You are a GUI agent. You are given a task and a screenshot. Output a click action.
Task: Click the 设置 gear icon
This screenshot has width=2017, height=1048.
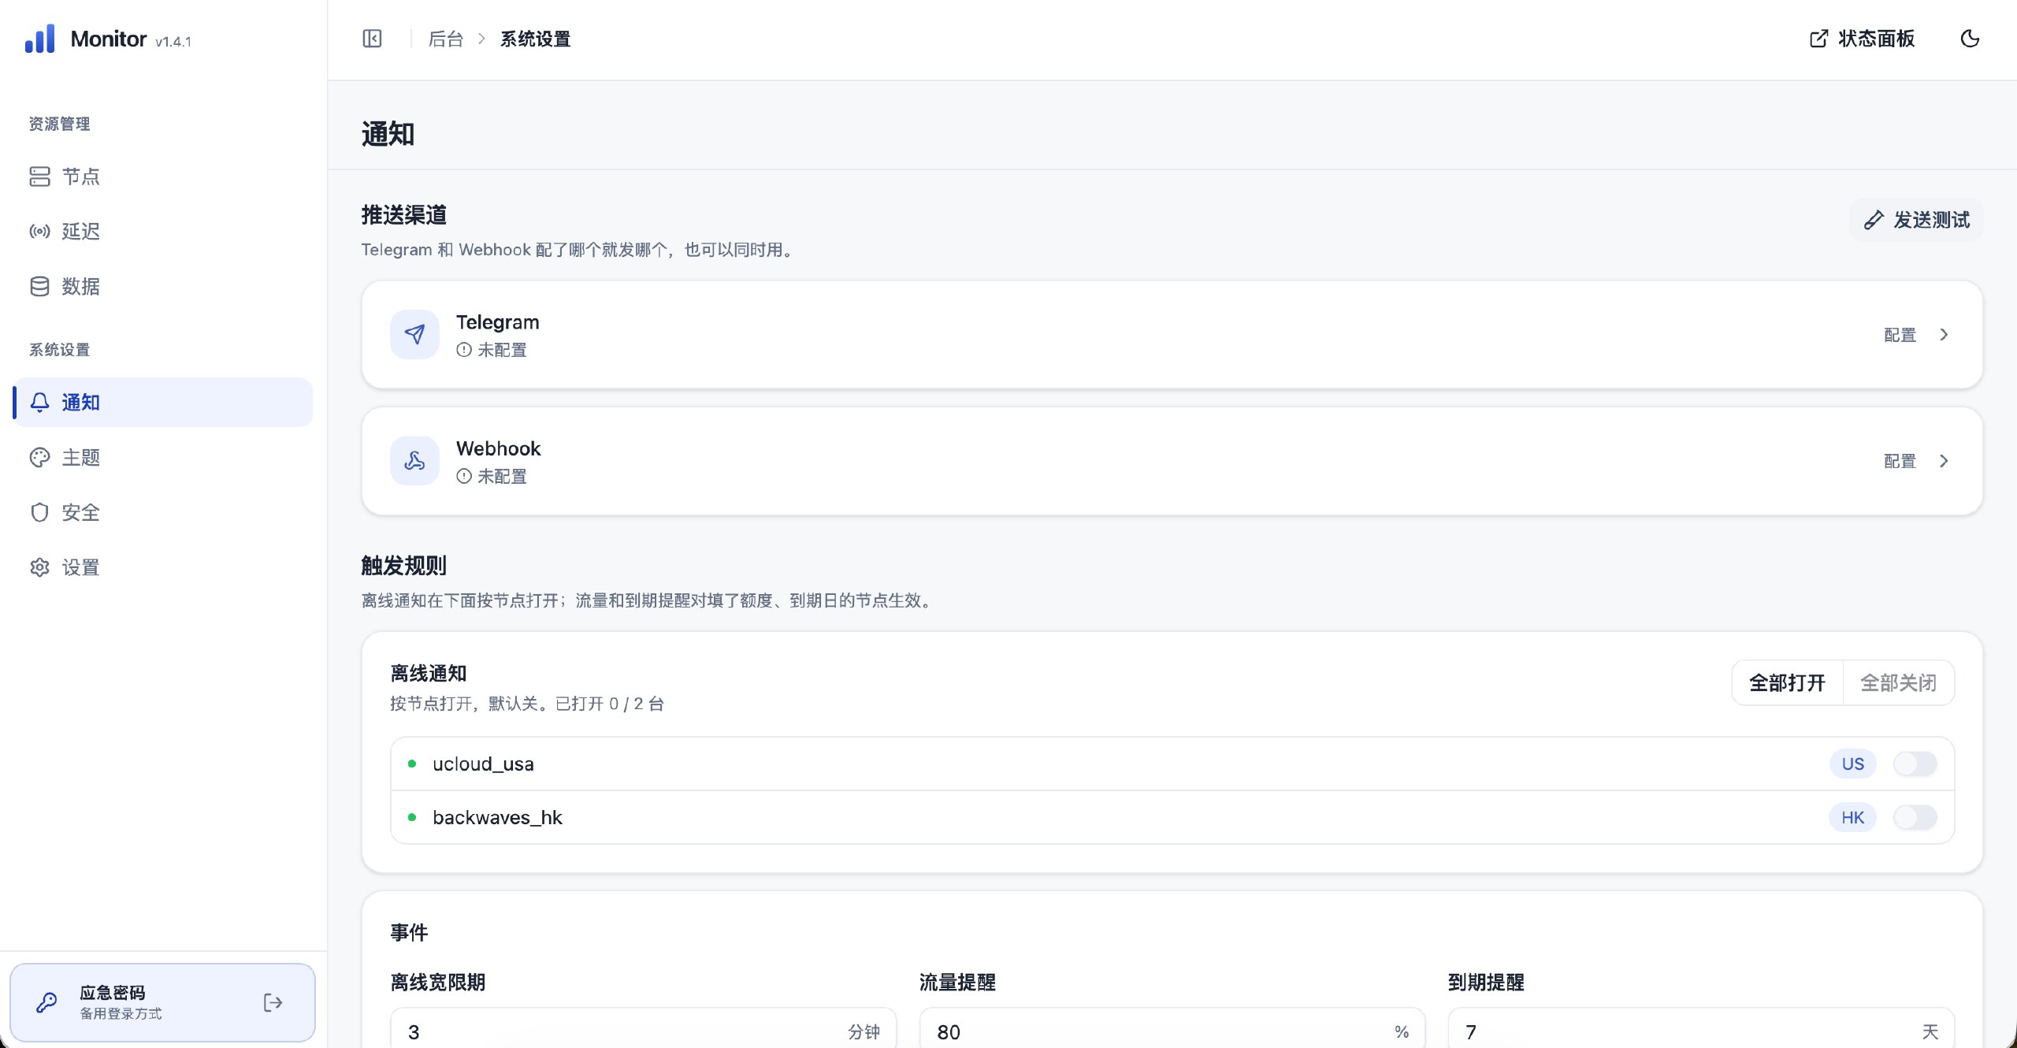coord(39,567)
